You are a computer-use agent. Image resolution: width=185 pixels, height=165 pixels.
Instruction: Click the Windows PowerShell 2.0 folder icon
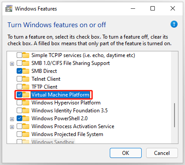26,118
